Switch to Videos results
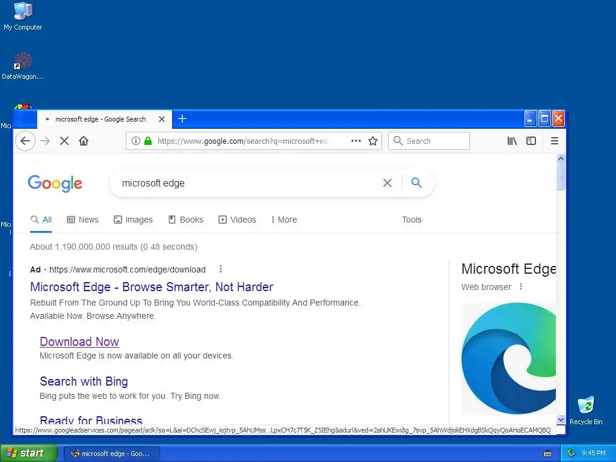Screen dimensions: 616x462 click(237, 220)
